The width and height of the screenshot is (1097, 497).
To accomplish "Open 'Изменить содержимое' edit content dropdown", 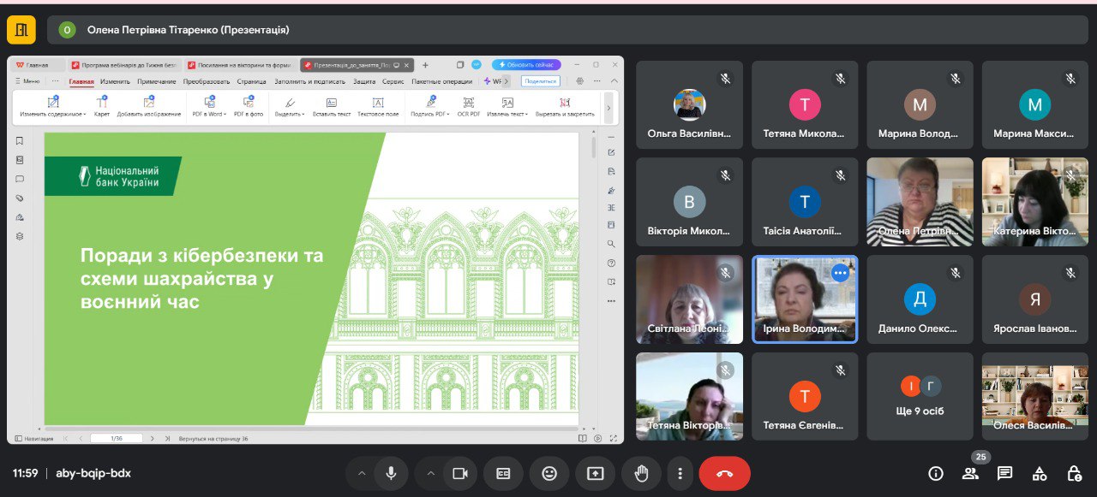I will point(53,107).
